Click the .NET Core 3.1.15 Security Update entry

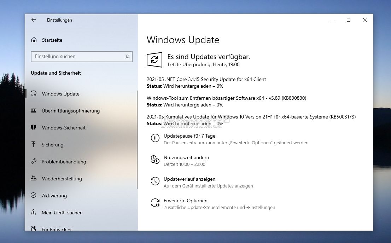(206, 79)
